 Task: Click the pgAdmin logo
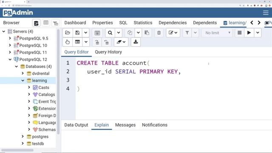coord(18,12)
